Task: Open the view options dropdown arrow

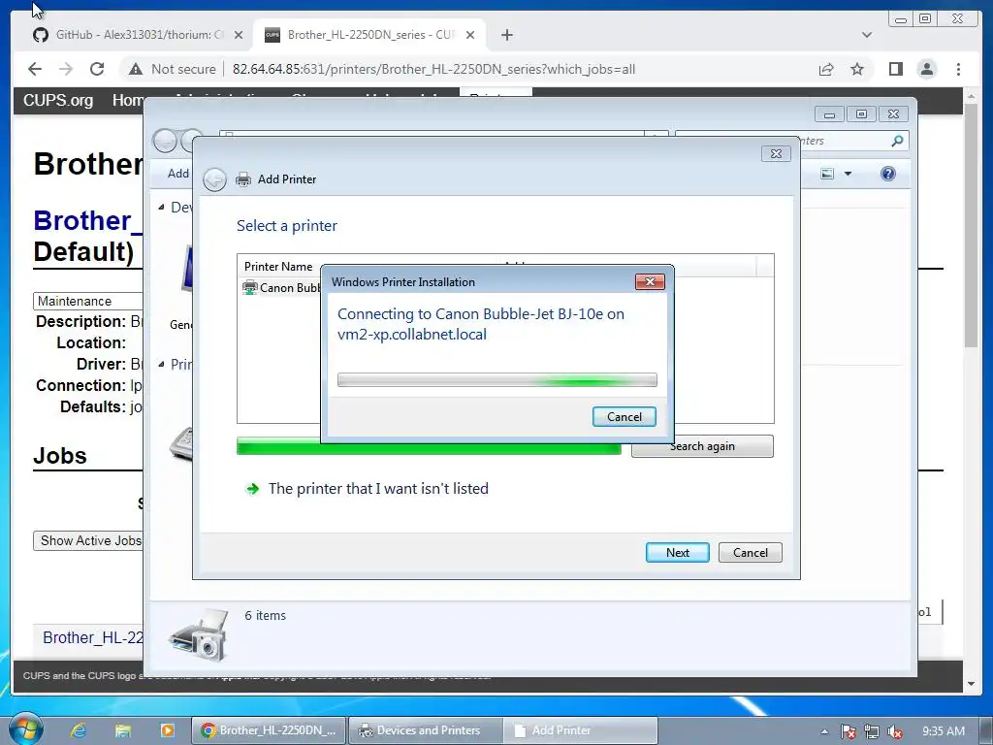Action: click(x=848, y=174)
